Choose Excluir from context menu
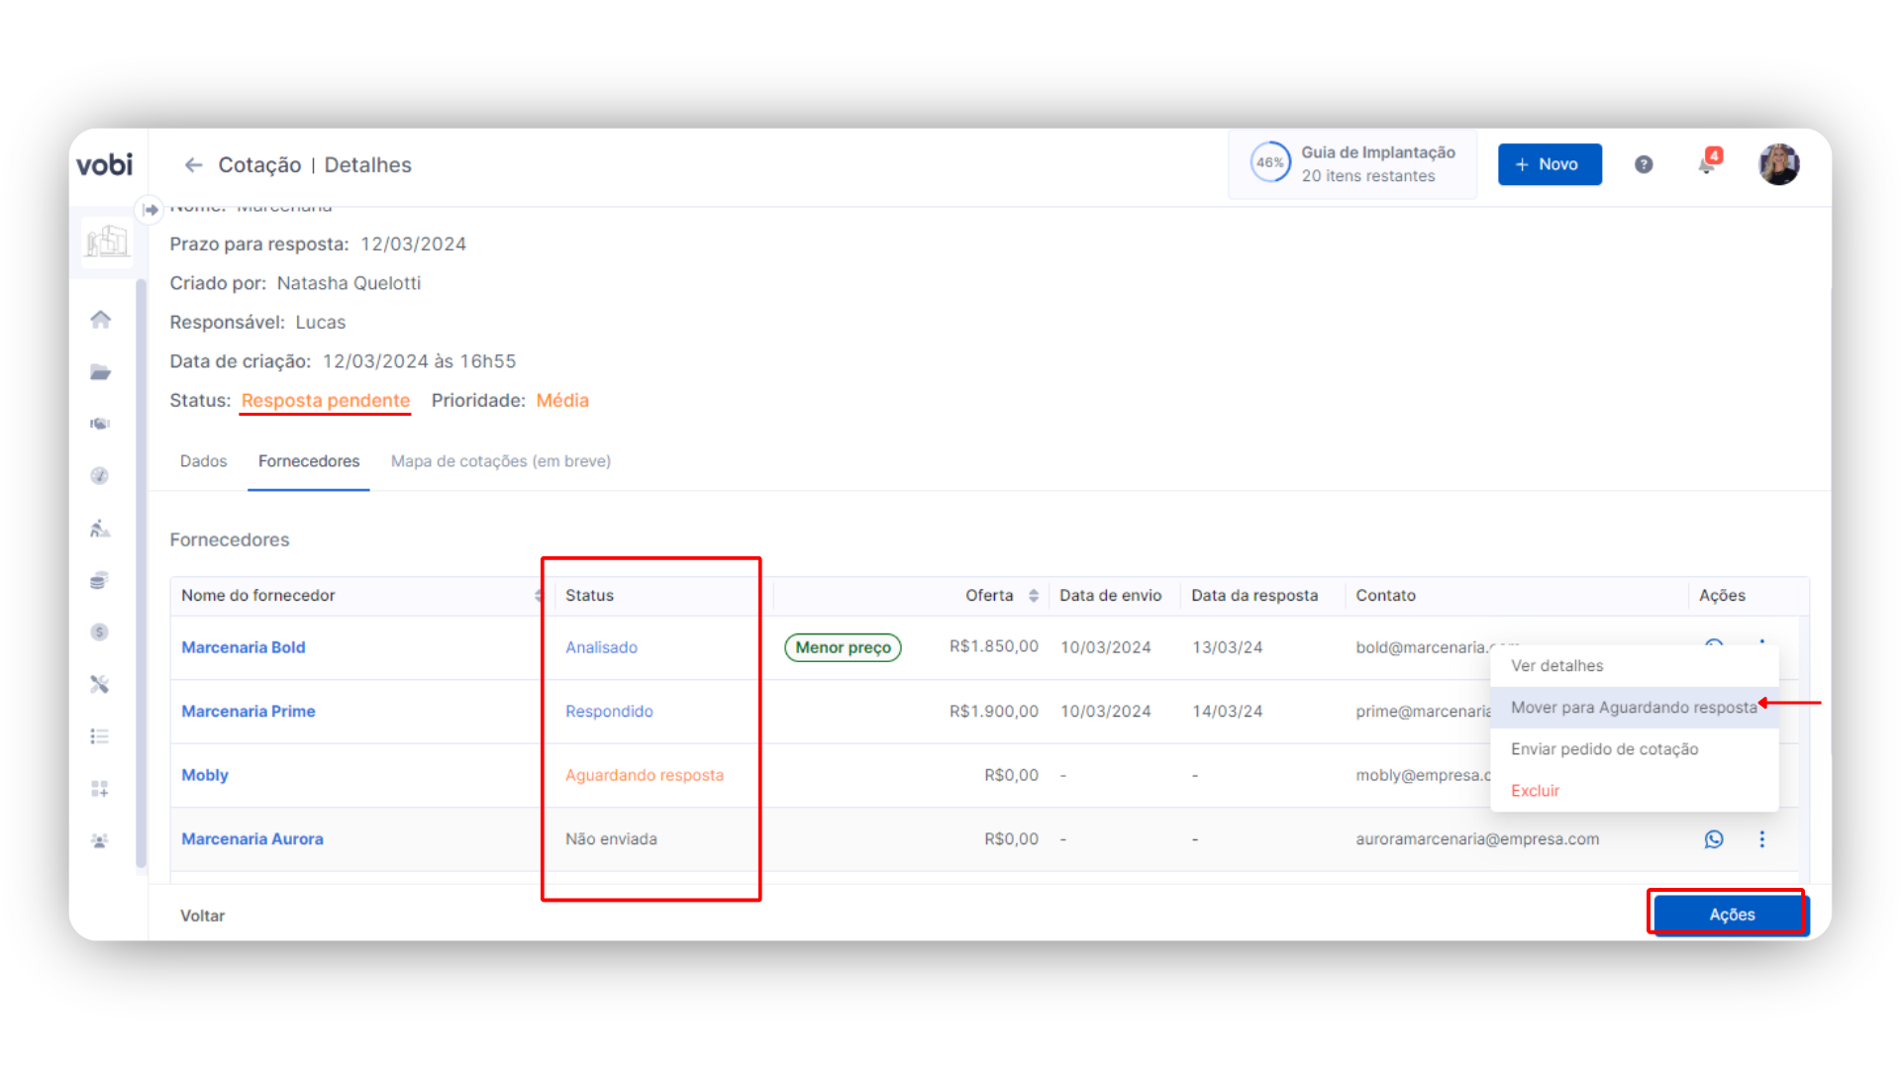 pos(1535,791)
